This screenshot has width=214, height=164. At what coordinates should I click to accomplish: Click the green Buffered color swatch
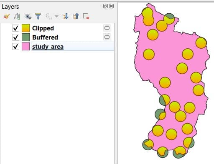point(25,37)
